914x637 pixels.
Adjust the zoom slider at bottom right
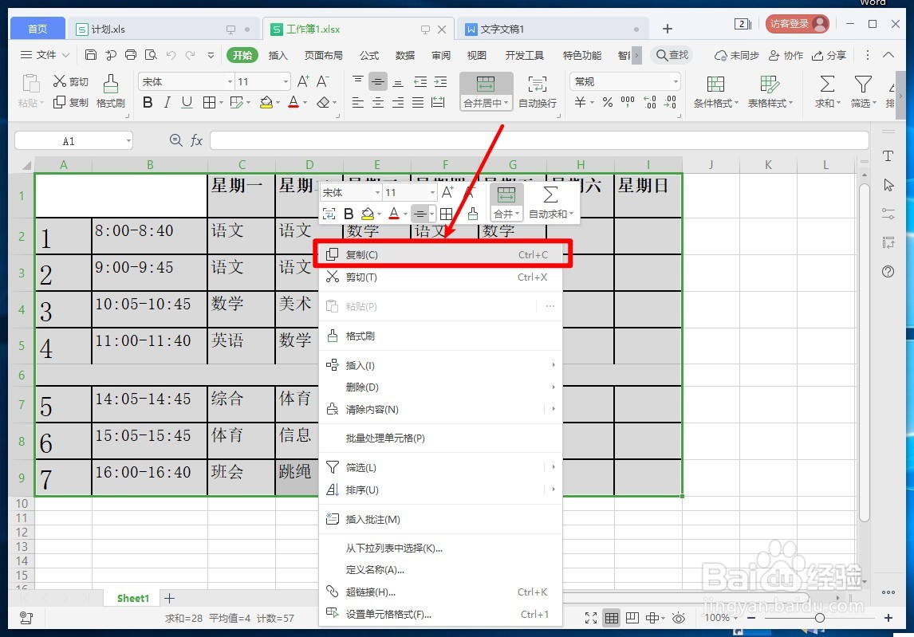(820, 618)
